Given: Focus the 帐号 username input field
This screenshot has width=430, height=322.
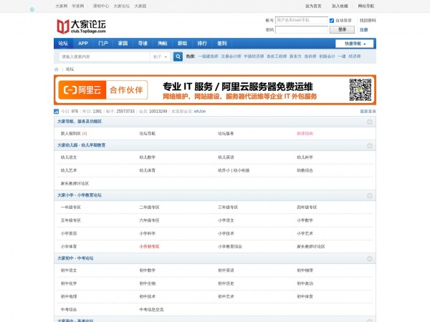Looking at the screenshot, I should (302, 20).
